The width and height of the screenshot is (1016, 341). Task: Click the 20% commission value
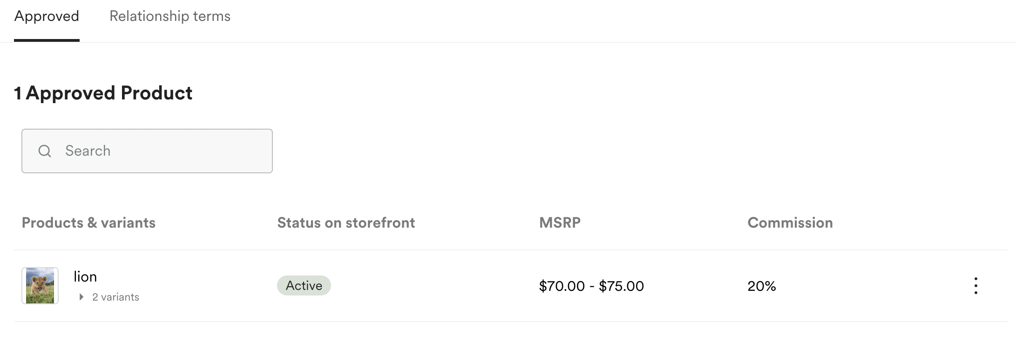[762, 286]
